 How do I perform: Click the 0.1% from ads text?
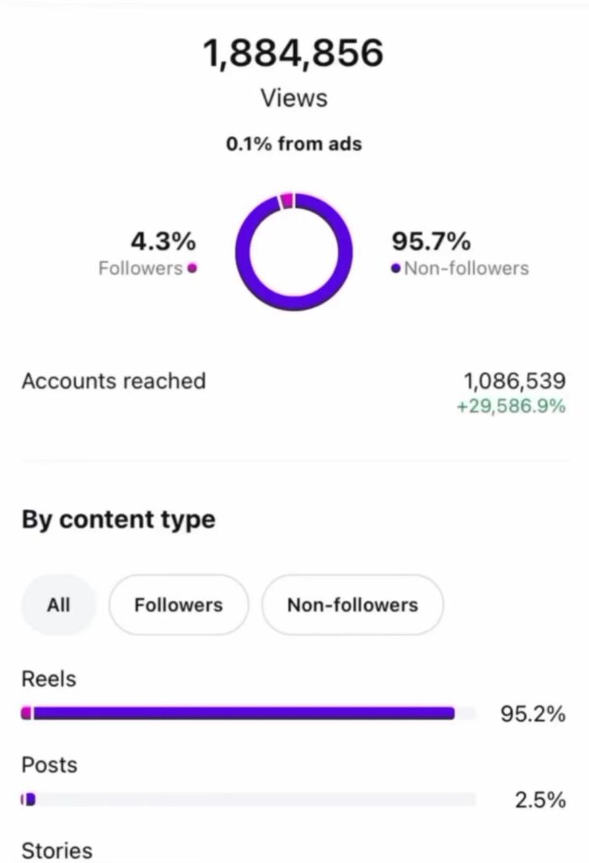coord(293,144)
